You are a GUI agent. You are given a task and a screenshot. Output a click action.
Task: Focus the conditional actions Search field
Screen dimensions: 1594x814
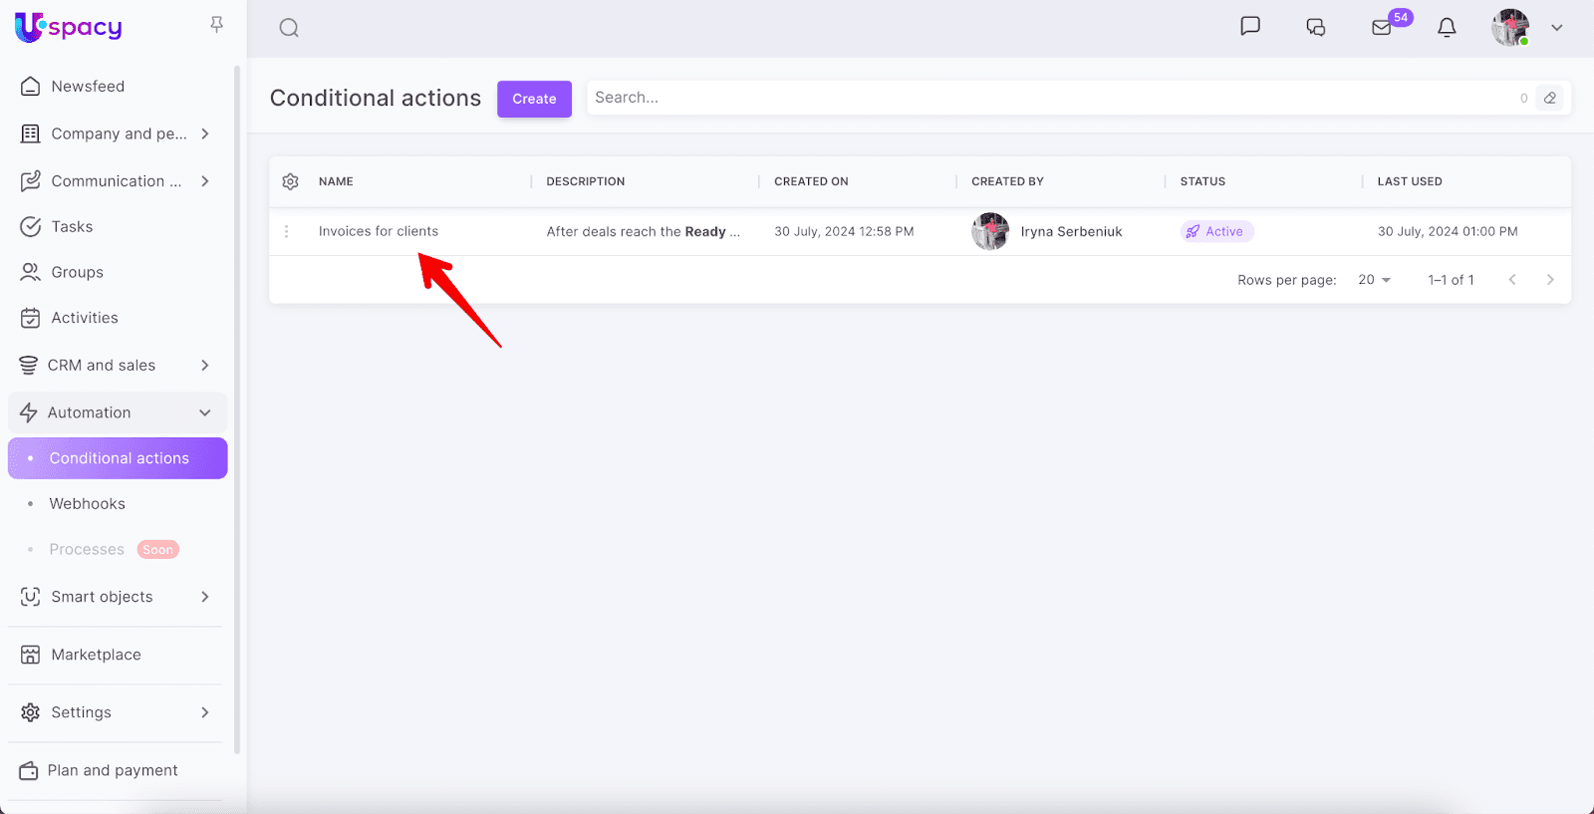(x=1046, y=98)
